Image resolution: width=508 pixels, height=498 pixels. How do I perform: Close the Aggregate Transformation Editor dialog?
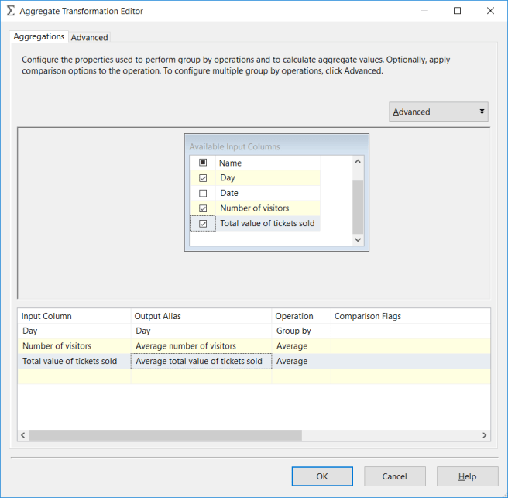pyautogui.click(x=490, y=11)
